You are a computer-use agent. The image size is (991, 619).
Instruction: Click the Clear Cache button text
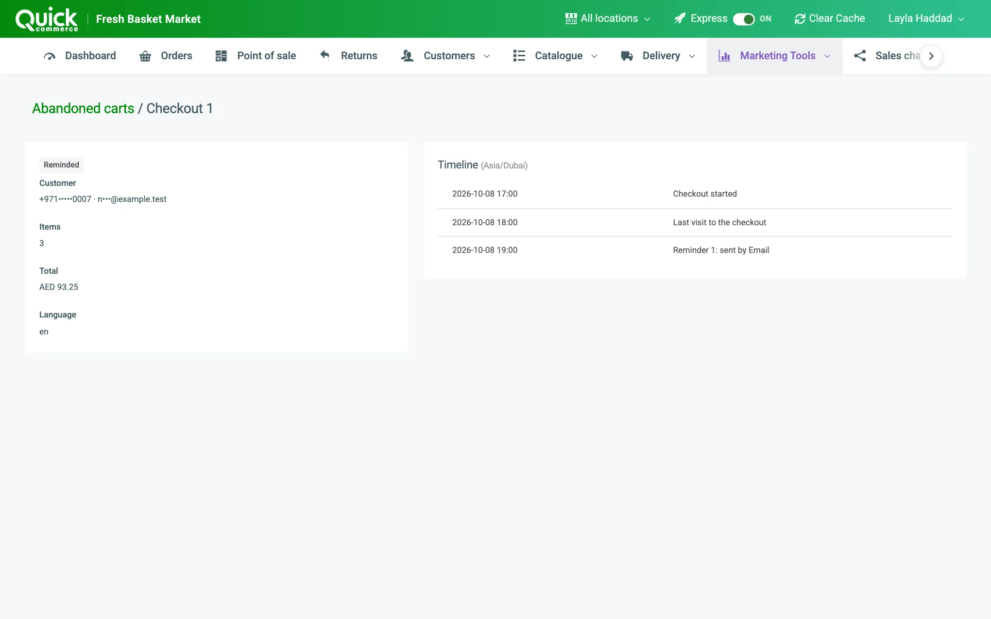(x=837, y=18)
